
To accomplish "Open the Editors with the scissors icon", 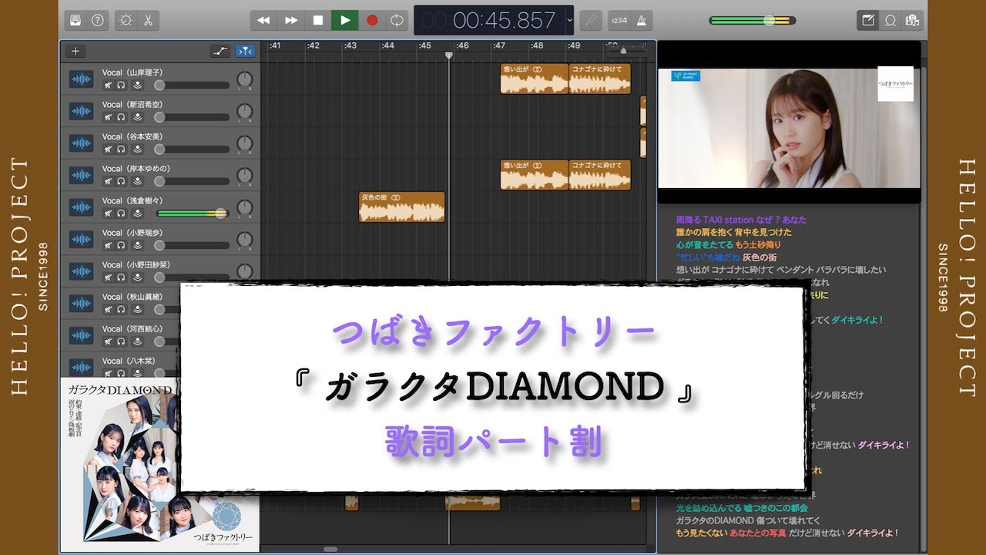I will pyautogui.click(x=147, y=20).
